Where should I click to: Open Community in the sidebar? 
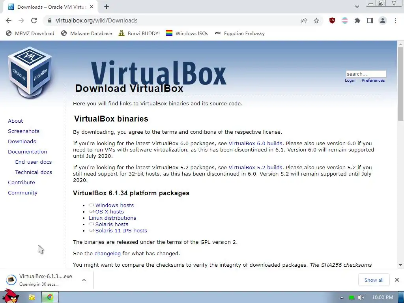pyautogui.click(x=22, y=193)
